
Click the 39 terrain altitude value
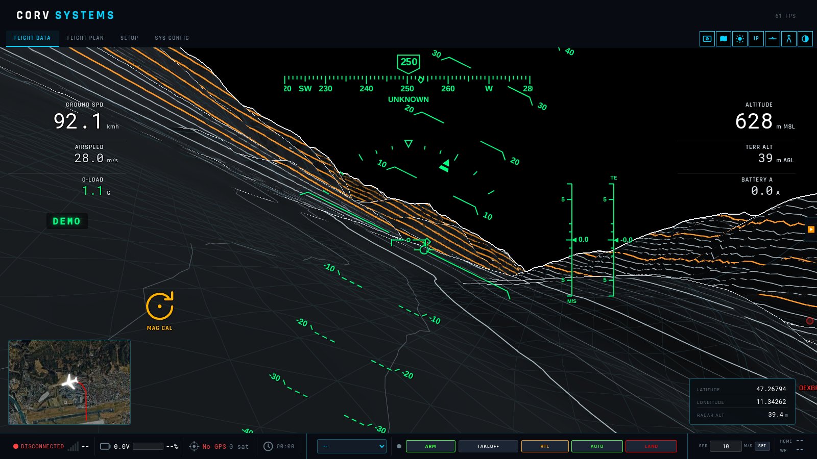(x=765, y=159)
